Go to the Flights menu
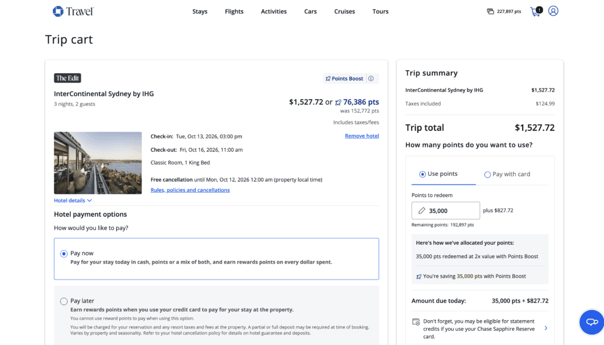The height and width of the screenshot is (345, 604). tap(234, 11)
